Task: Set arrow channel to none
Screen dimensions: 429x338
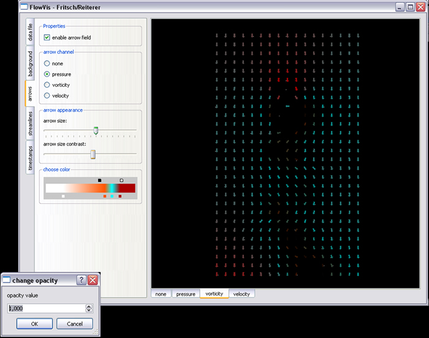Action: (x=47, y=64)
